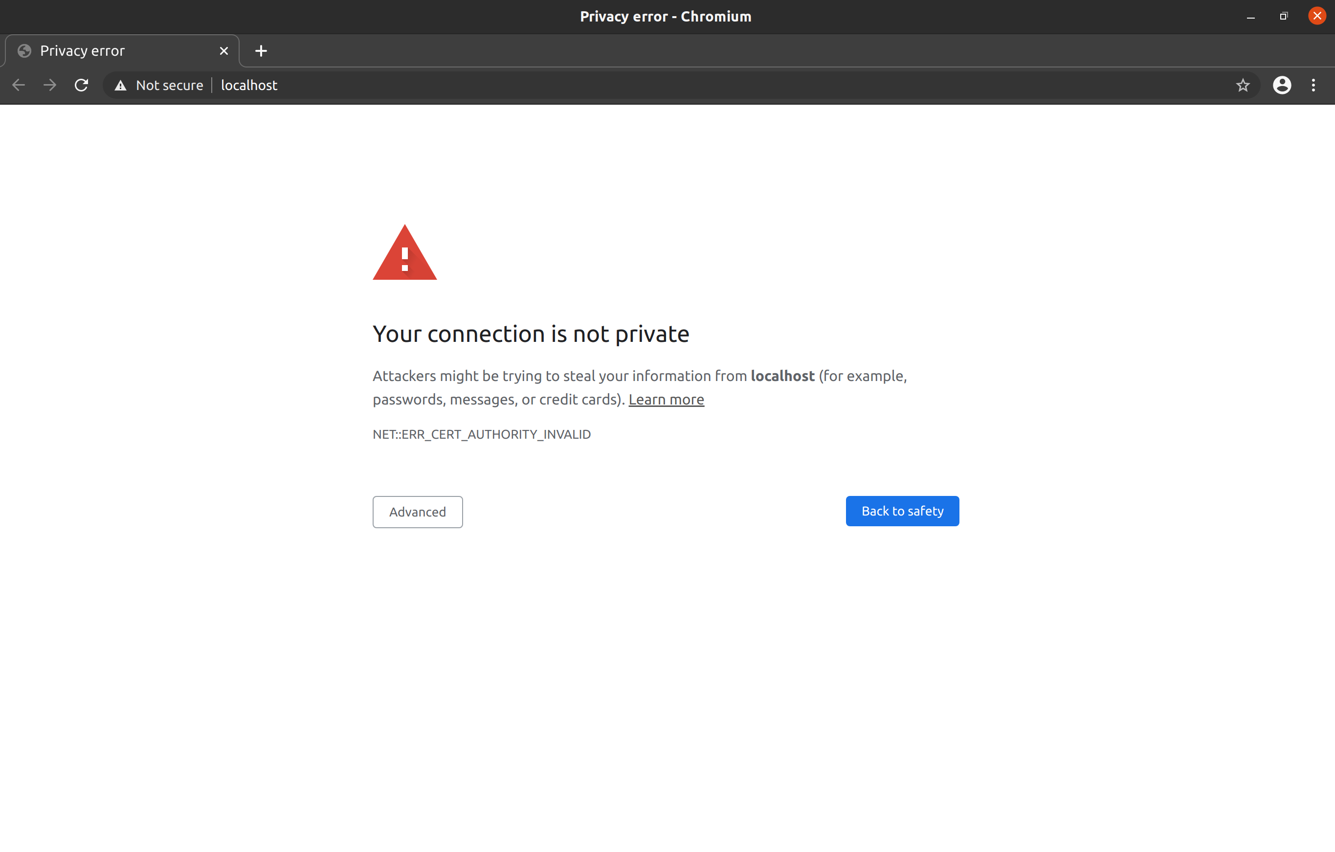Select the Privacy error tab
1335x852 pixels.
pos(111,51)
